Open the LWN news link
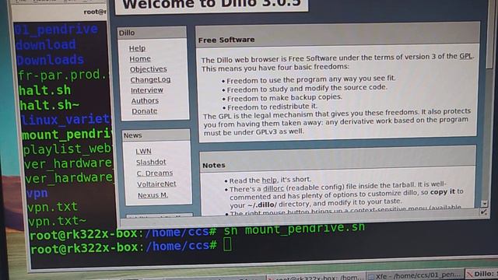 click(143, 152)
